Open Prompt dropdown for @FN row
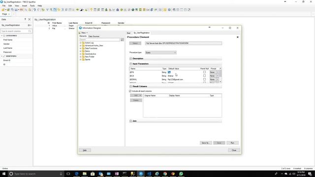This screenshot has width=315, height=177. 218,72
